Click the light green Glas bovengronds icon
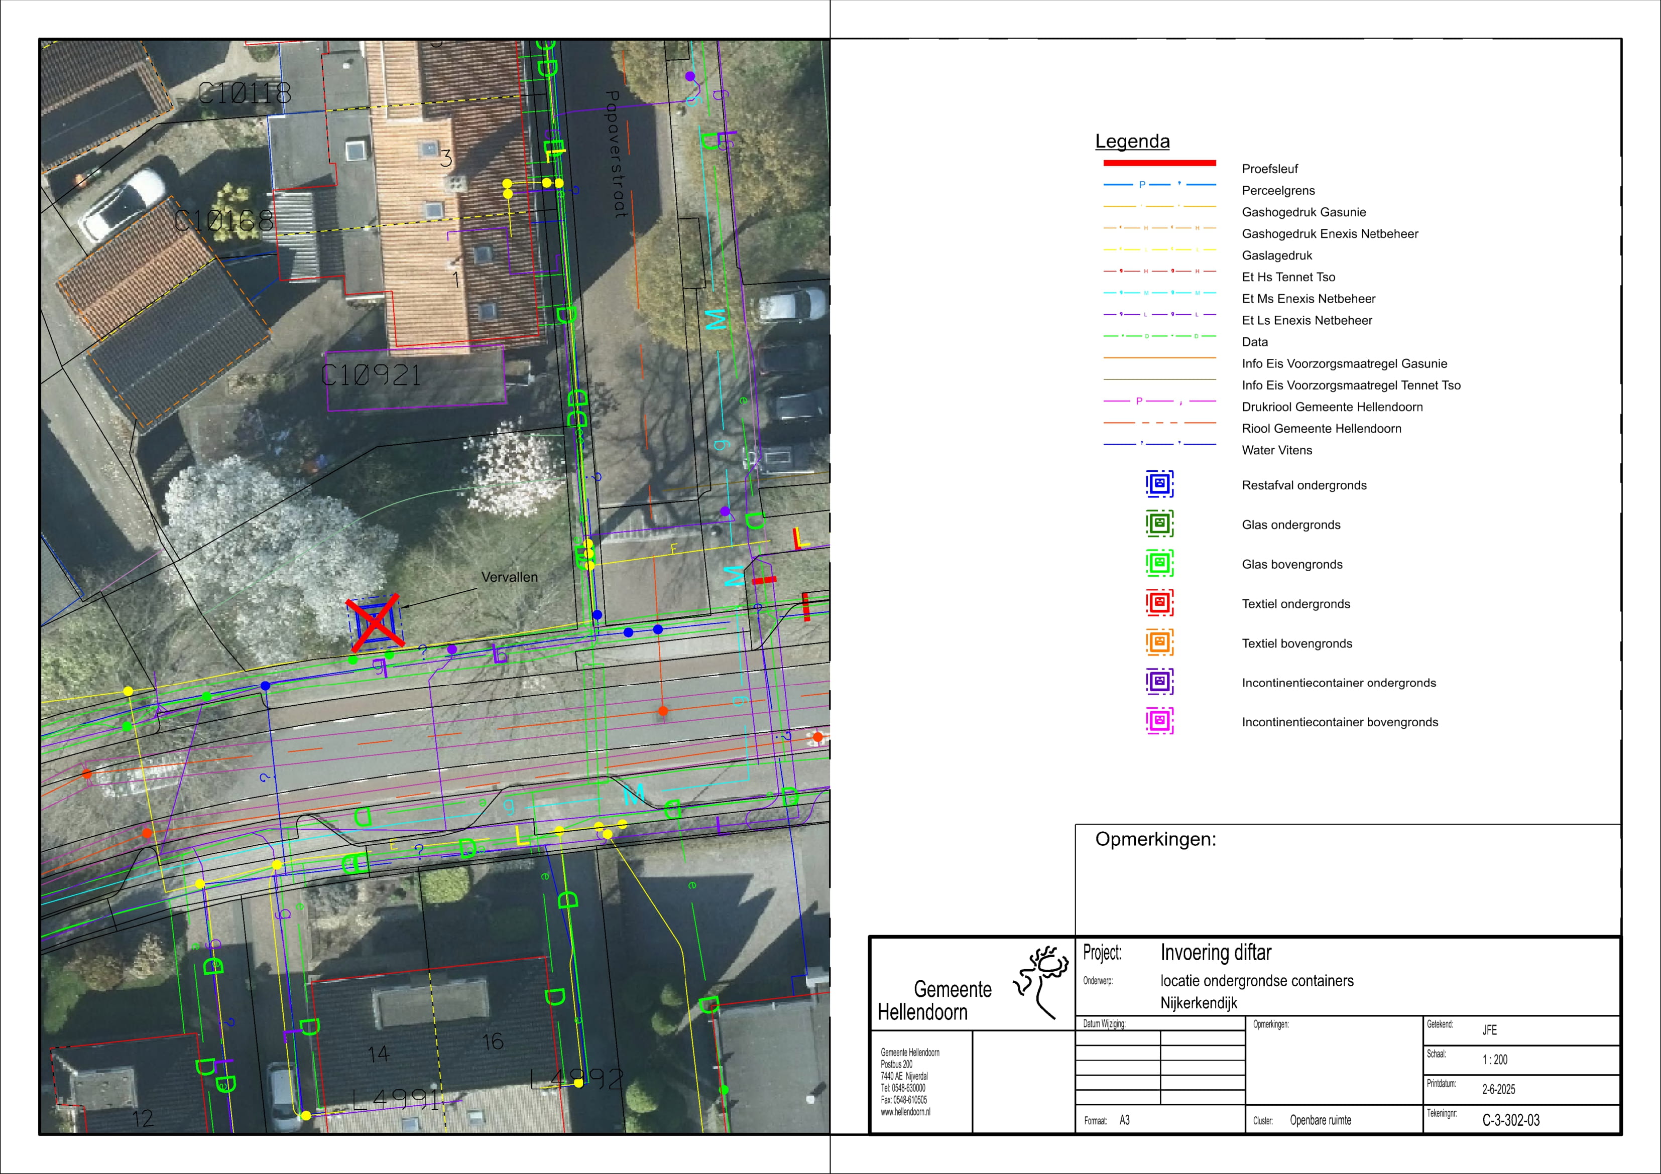The width and height of the screenshot is (1661, 1174). (1159, 563)
